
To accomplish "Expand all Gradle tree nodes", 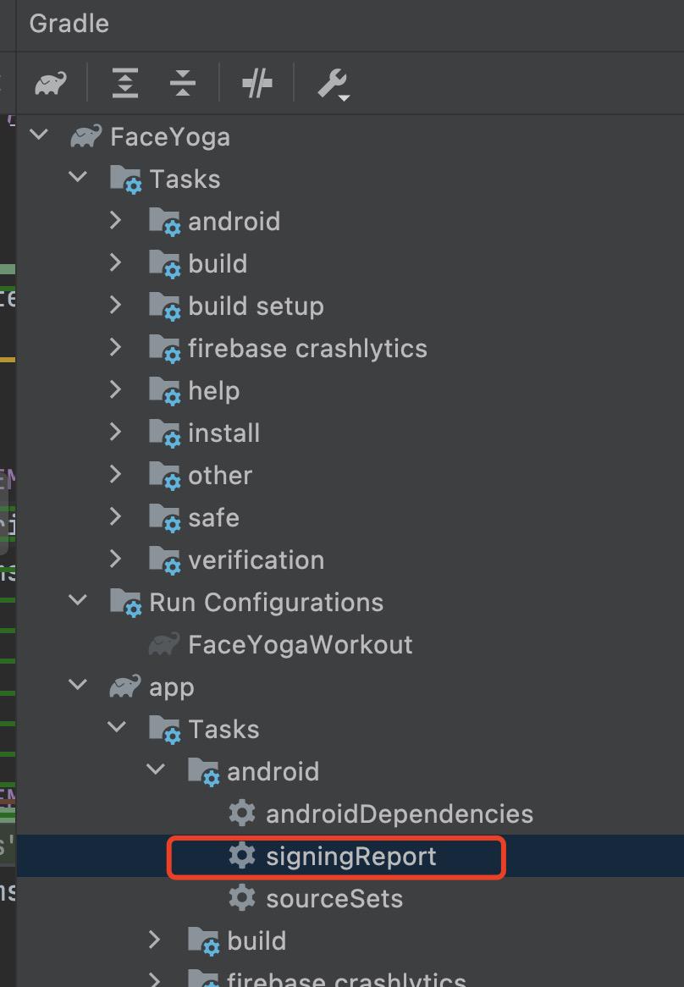I will [x=125, y=83].
